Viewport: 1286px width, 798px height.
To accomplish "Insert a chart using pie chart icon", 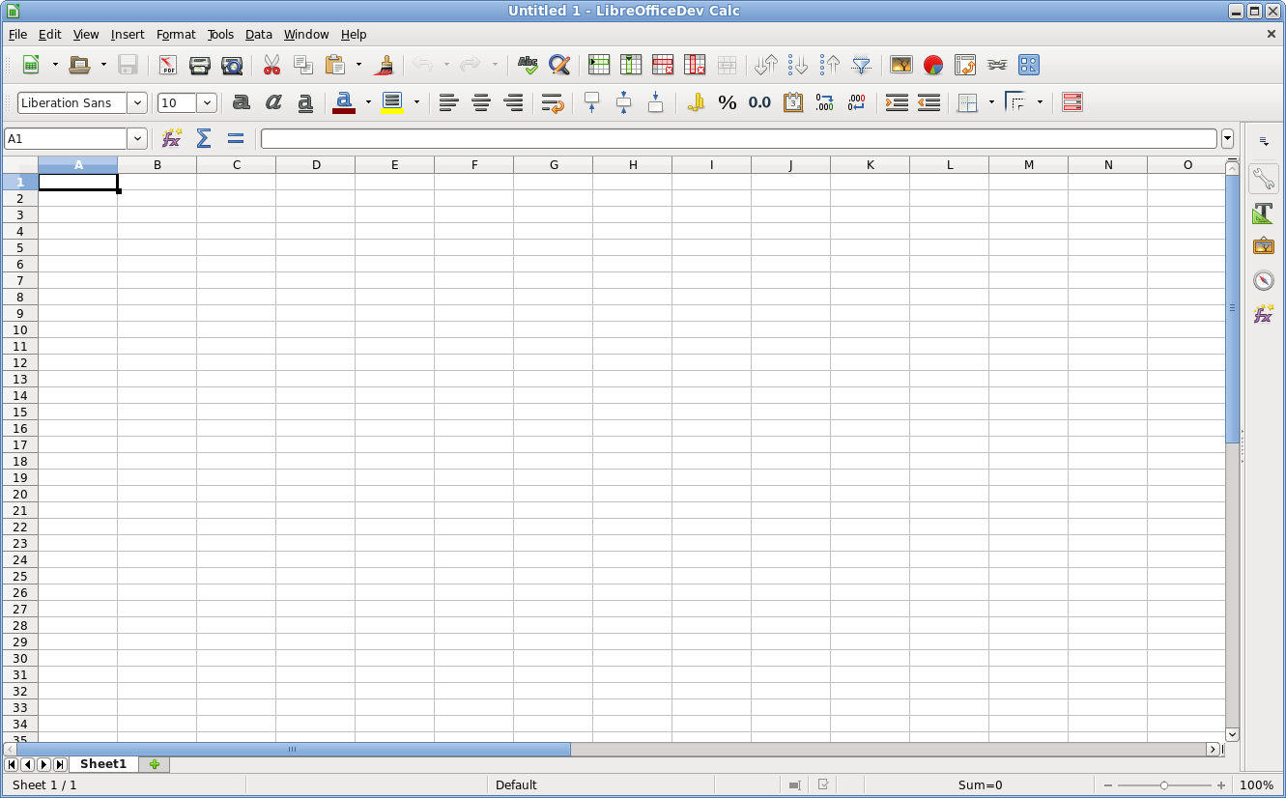I will [932, 66].
